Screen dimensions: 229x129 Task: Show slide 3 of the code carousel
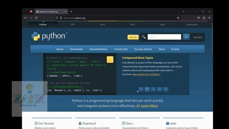[x=154, y=89]
